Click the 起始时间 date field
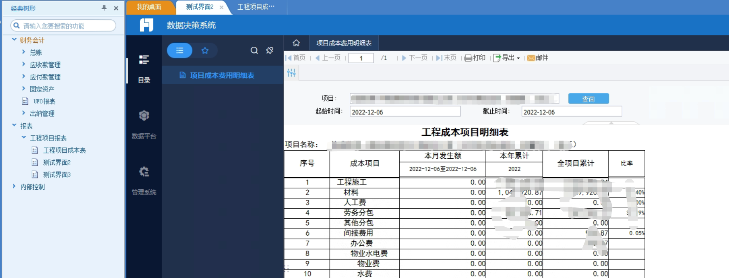The width and height of the screenshot is (729, 278). click(405, 112)
